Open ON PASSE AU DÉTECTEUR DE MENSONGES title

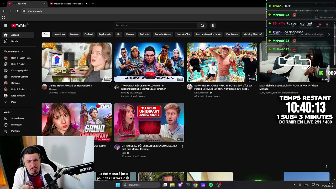(149, 148)
